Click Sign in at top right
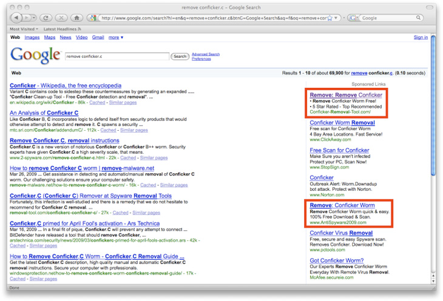The width and height of the screenshot is (443, 301). pyautogui.click(x=421, y=38)
